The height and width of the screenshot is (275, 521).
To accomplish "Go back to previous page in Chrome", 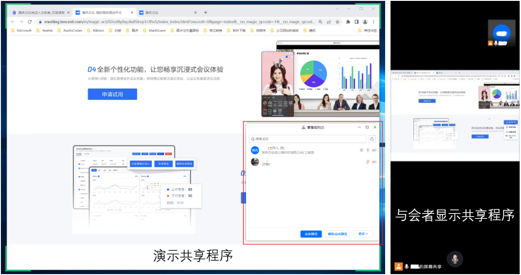I will coord(13,22).
